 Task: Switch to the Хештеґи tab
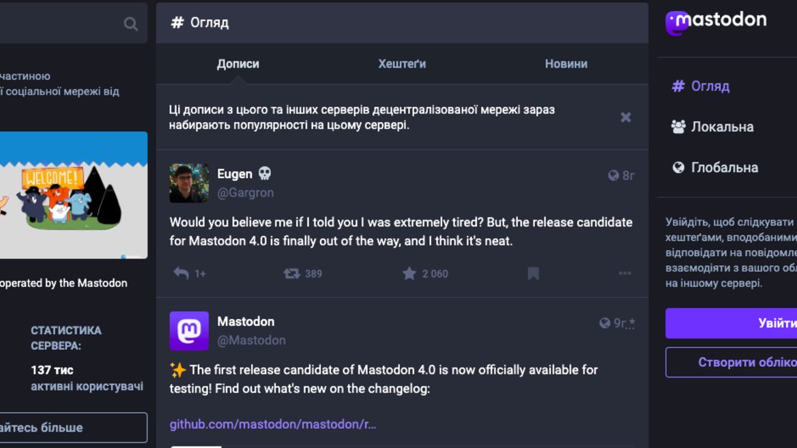[x=402, y=64]
